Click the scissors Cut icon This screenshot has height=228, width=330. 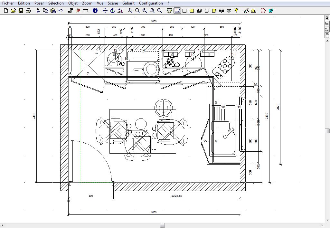[x=38, y=11]
